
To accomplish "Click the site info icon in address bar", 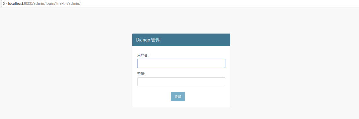I will [x=5, y=3].
